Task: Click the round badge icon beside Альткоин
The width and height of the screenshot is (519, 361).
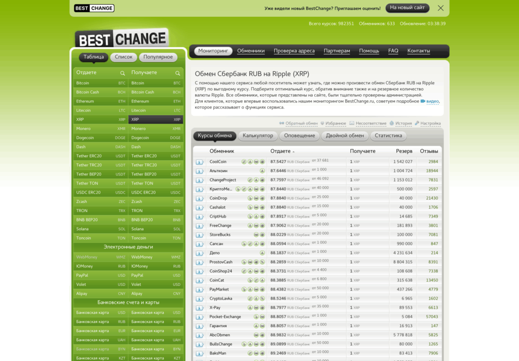Action: 262,171
